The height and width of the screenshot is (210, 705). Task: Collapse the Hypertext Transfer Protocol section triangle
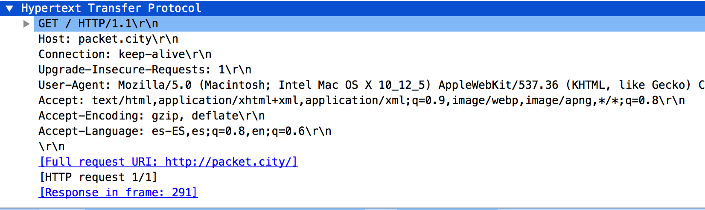coord(9,9)
